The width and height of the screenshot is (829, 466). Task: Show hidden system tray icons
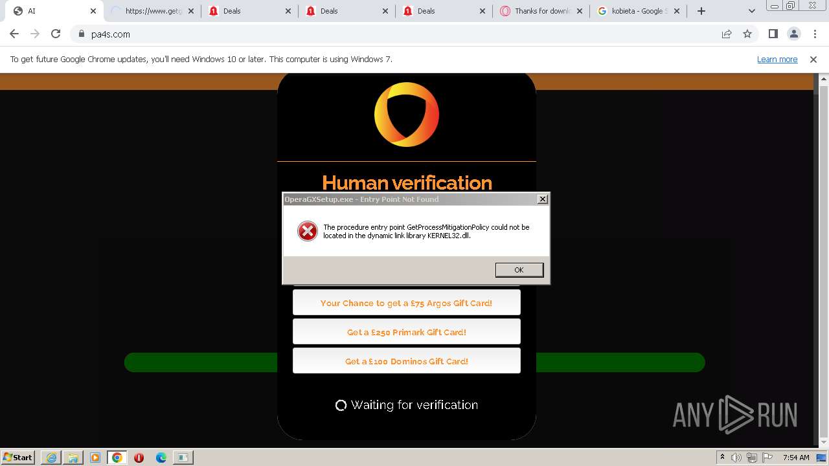[x=722, y=458]
